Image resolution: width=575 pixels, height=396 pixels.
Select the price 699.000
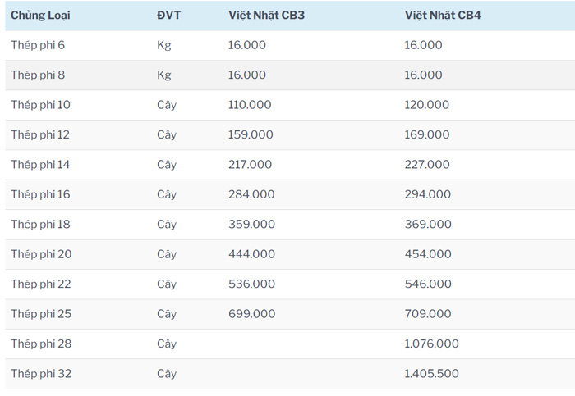pos(251,314)
